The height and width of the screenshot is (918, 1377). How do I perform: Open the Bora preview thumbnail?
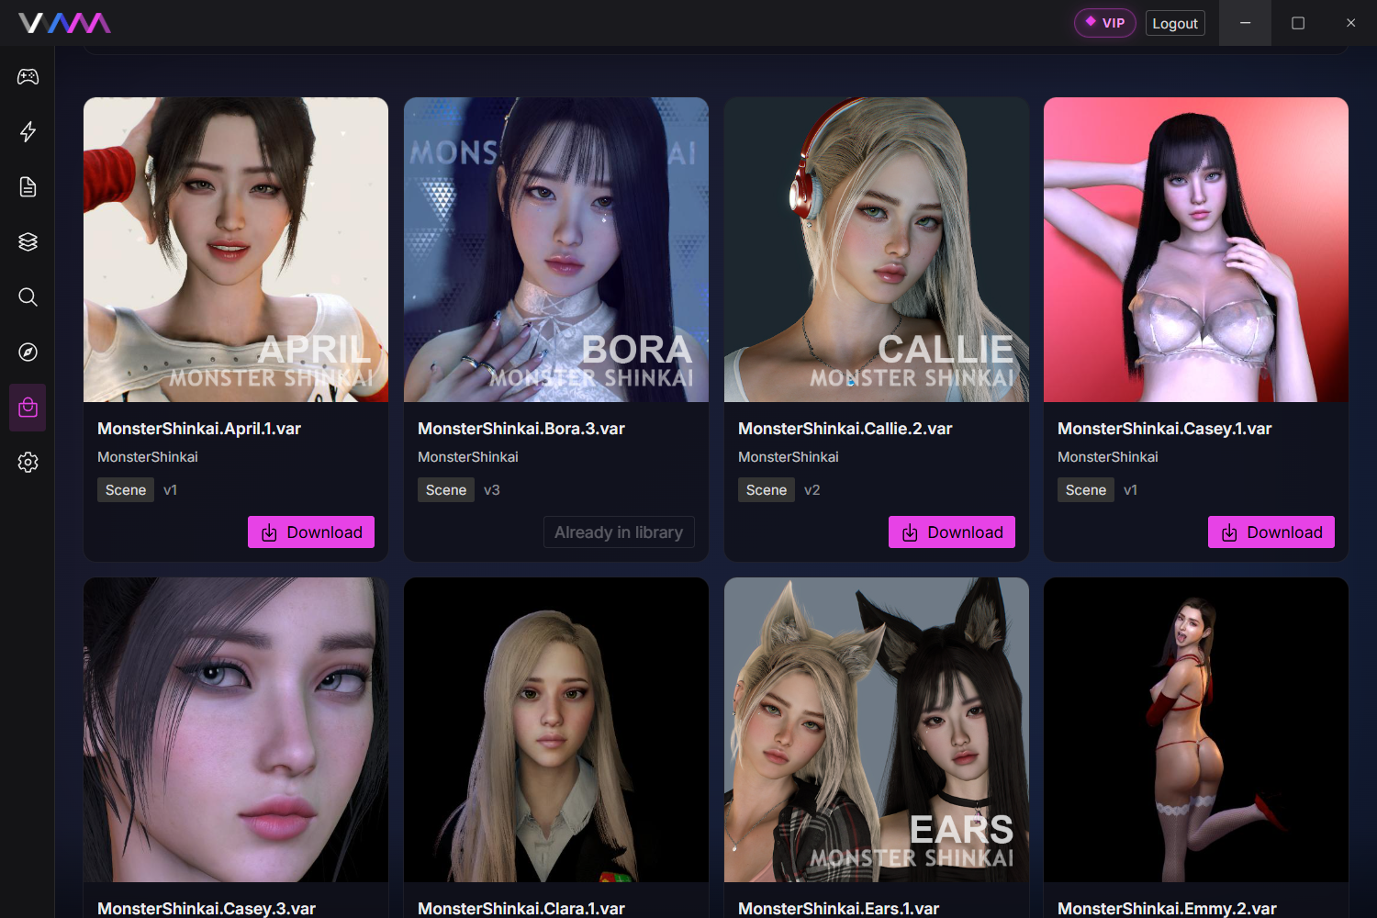tap(556, 250)
